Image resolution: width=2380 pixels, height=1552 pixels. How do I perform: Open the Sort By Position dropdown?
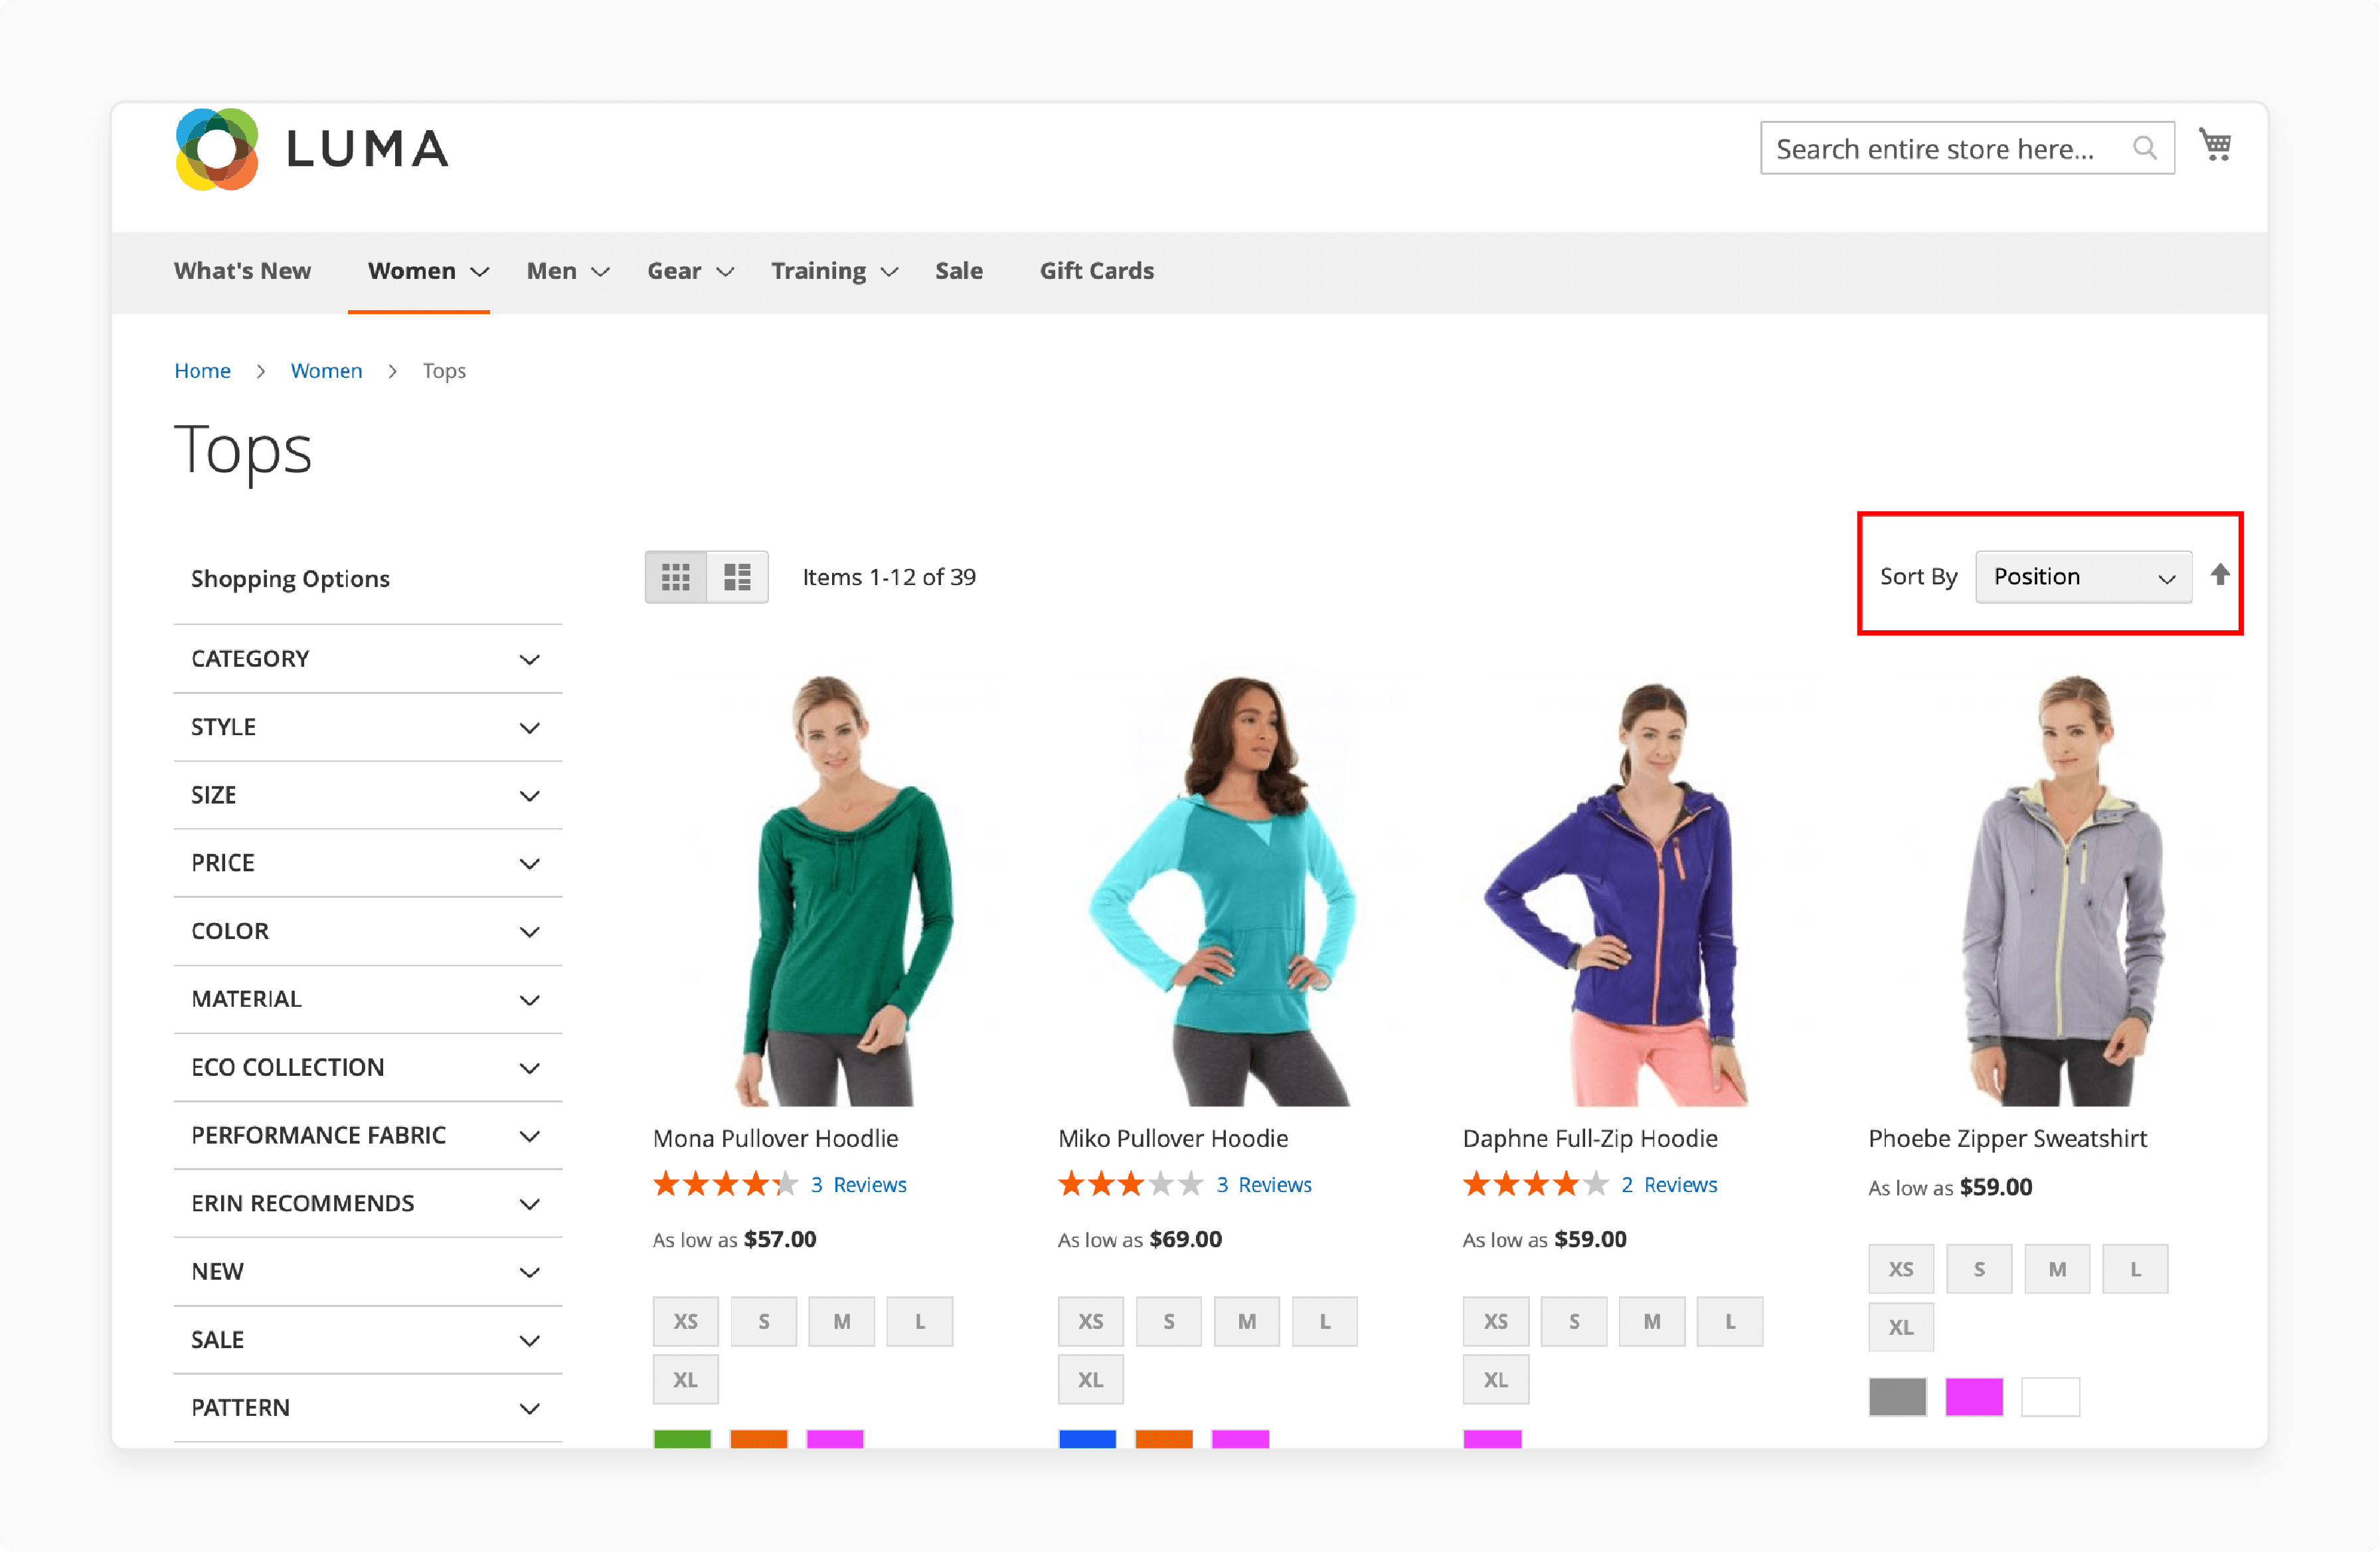pos(2084,577)
